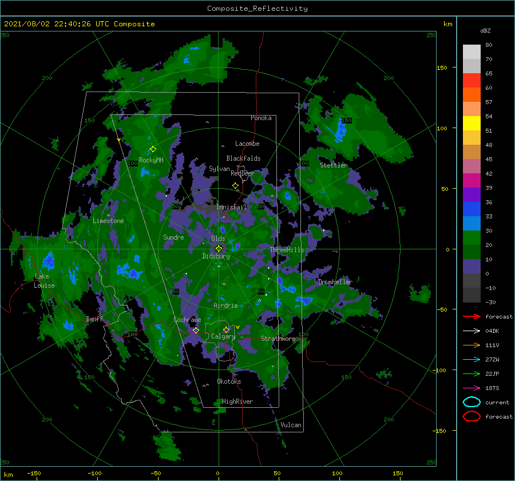This screenshot has height=481, width=515.
Task: Click the blue storm cell east of Stettler's 150 ring marker
Action: (x=339, y=130)
